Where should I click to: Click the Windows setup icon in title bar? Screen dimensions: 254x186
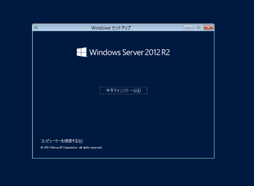click(35, 27)
